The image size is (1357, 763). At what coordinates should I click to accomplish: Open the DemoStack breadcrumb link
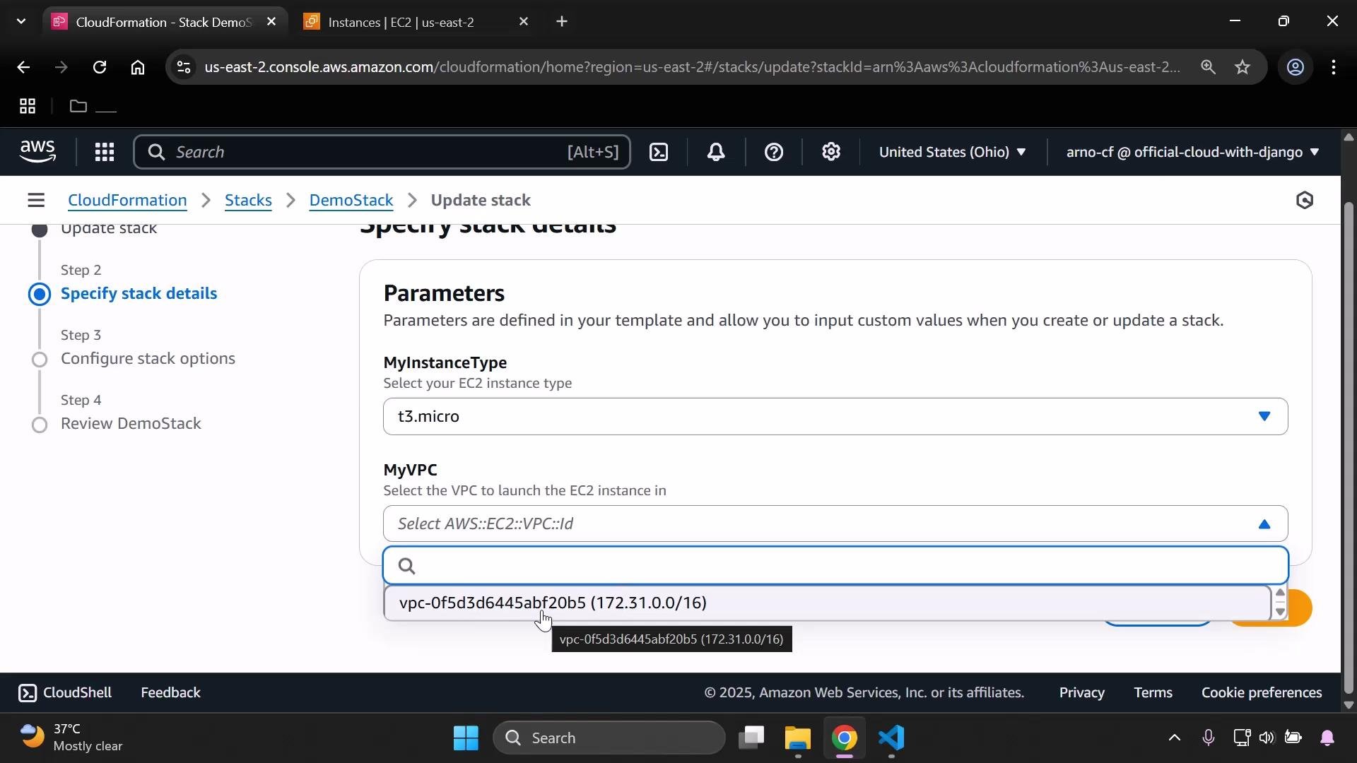click(351, 201)
